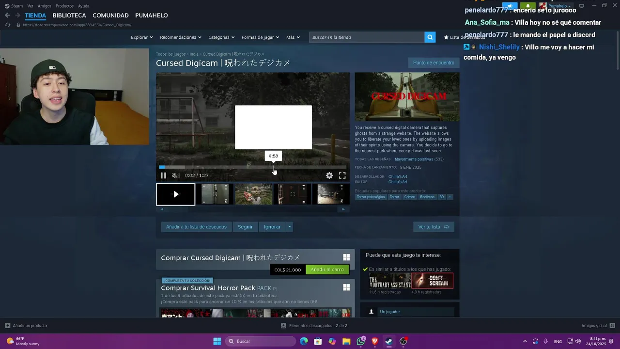Switch to Big Picture mode with the monitor icon
Screen dimensions: 620x349
(x=581, y=6)
